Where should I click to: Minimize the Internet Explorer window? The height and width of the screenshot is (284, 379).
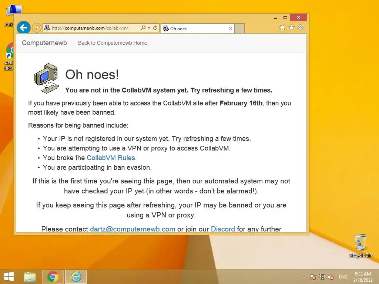tap(275, 18)
